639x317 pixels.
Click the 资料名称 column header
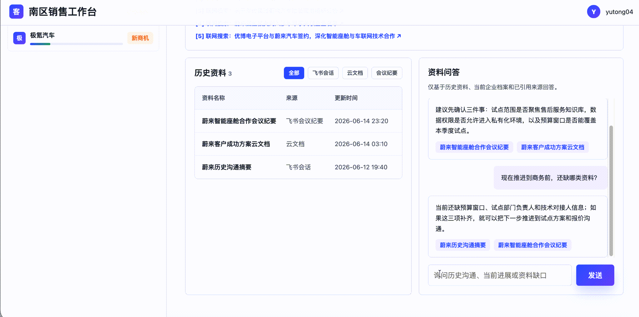point(214,98)
